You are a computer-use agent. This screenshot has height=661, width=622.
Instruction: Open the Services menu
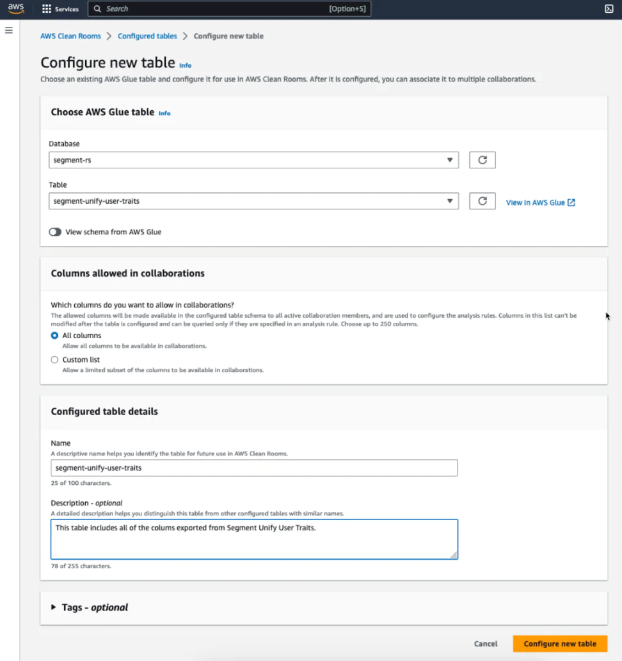[x=61, y=9]
